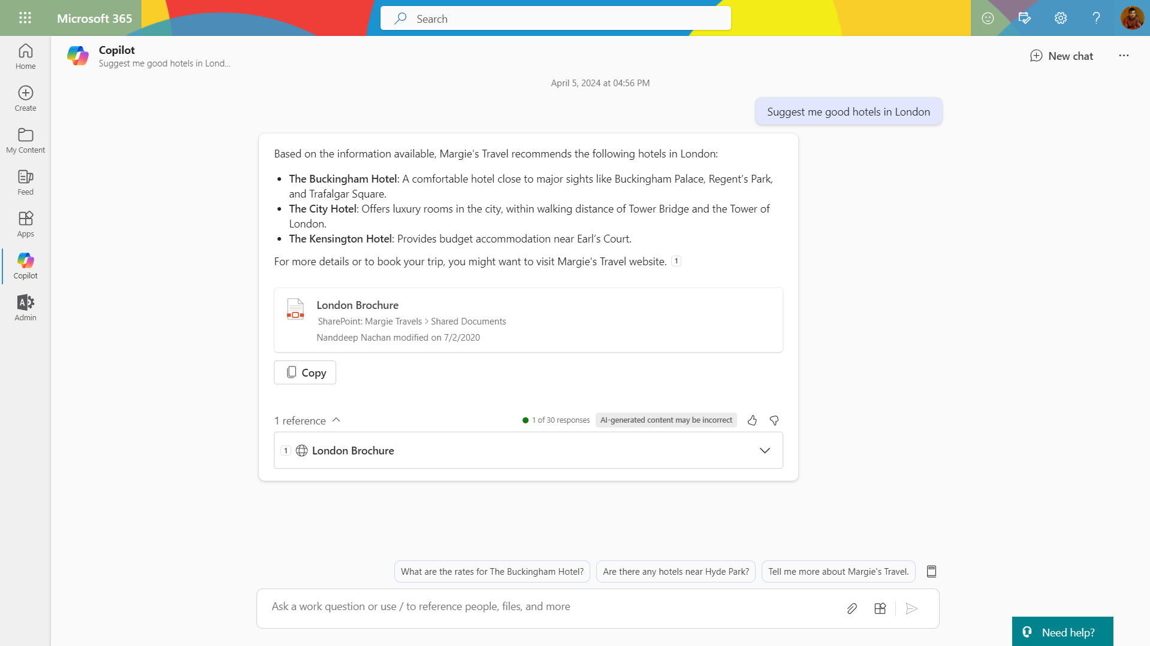Open the settings gear icon
This screenshot has width=1150, height=646.
point(1060,18)
